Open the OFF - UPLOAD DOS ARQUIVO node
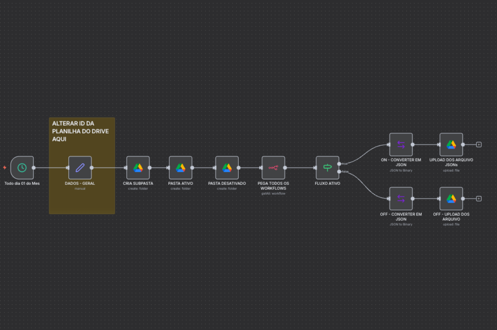Screen dimensions: 497x330 point(451,199)
